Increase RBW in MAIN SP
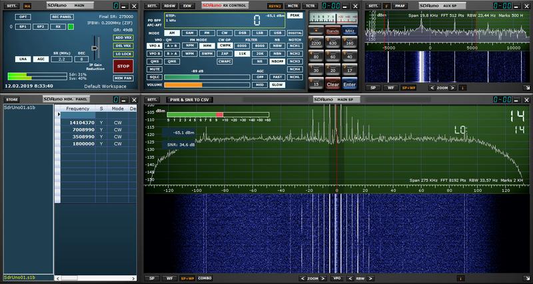The height and width of the screenshot is (284, 533). click(370, 278)
